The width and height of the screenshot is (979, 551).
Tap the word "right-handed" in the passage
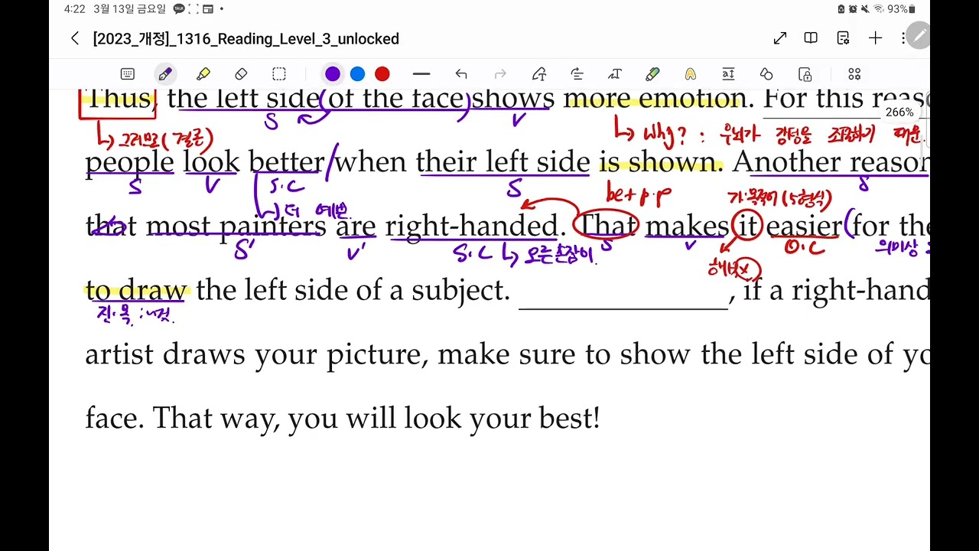pos(472,227)
